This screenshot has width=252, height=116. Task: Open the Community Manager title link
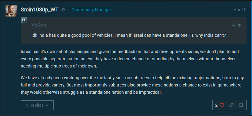coord(92,10)
